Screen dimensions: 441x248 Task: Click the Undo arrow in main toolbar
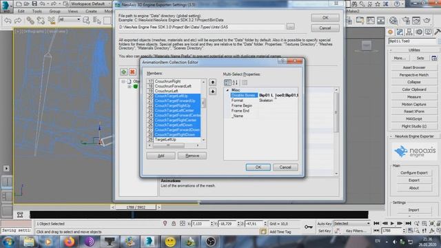click(x=8, y=20)
